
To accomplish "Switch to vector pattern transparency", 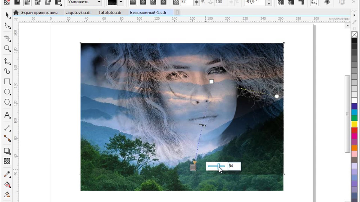I will [x=37, y=2].
